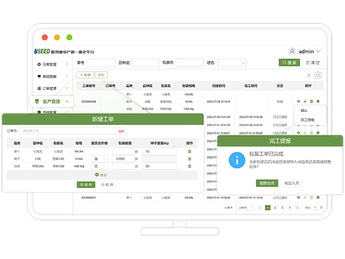This screenshot has width=345, height=259.
Task: Click the eye view icon in first table row
Action: (298, 101)
